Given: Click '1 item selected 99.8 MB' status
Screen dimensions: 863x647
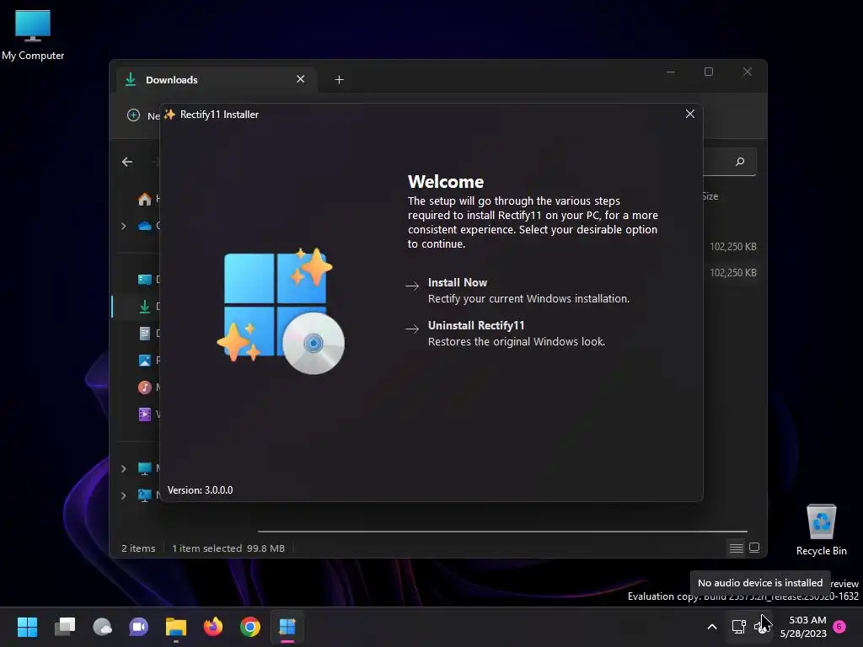Looking at the screenshot, I should pyautogui.click(x=228, y=548).
